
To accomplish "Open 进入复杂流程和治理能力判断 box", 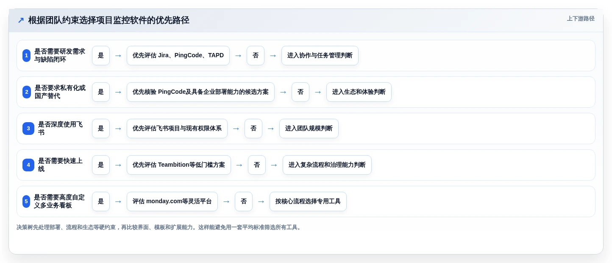I will pos(327,165).
